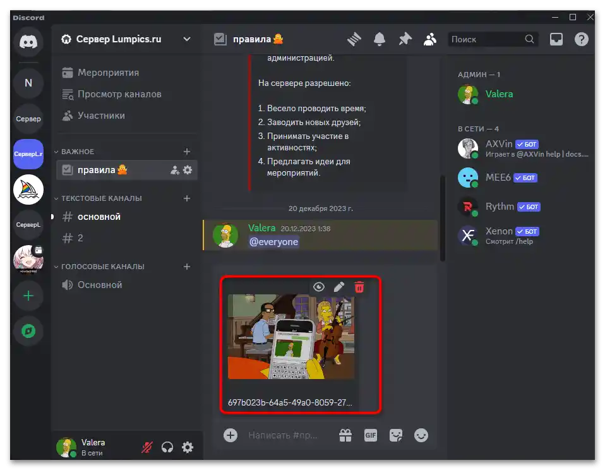Open sticker picker
The image size is (605, 470).
396,435
